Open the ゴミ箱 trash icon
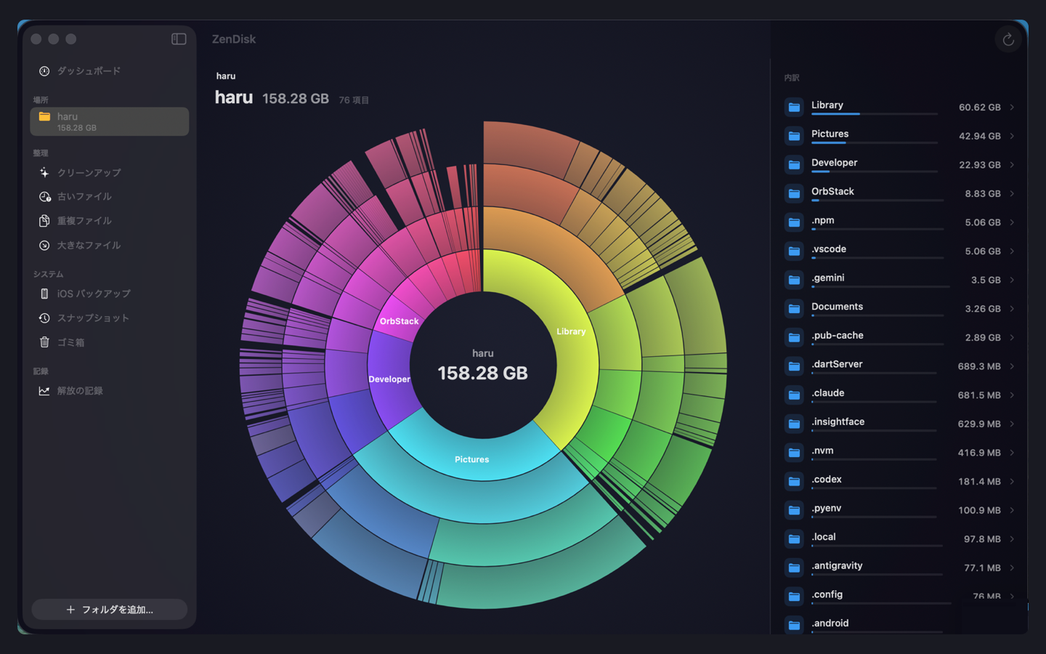This screenshot has width=1046, height=654. [44, 342]
